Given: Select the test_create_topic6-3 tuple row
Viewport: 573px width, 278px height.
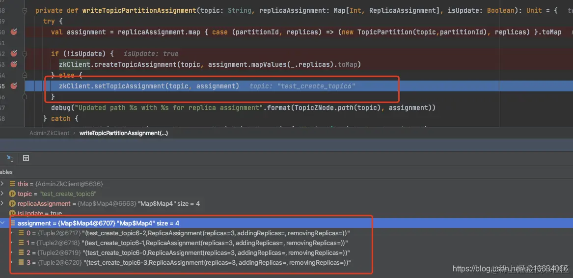Looking at the screenshot, I should click(x=287, y=262).
